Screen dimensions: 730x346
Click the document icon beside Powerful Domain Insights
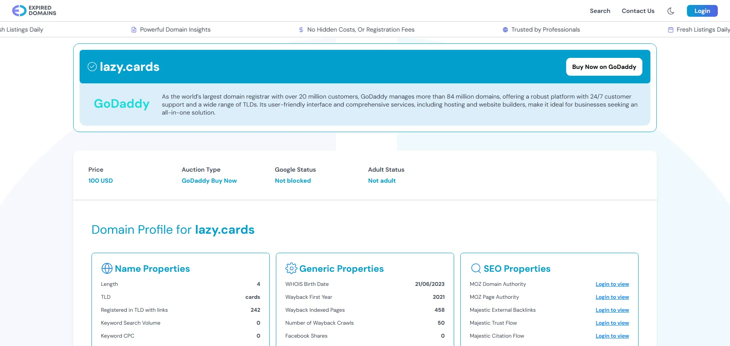point(134,30)
